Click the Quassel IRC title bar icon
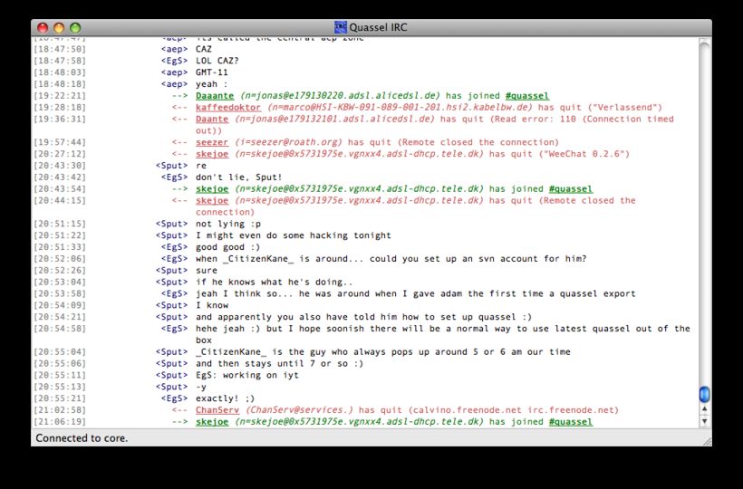This screenshot has width=743, height=489. (341, 27)
